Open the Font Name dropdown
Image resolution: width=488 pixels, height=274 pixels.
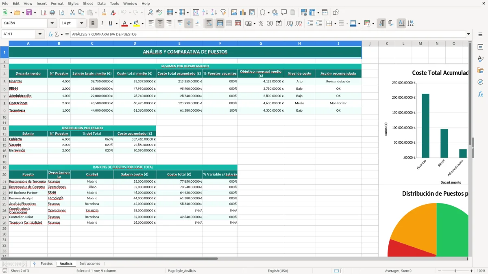click(51, 24)
